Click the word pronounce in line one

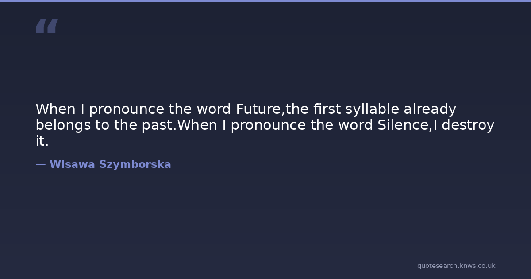tap(127, 109)
